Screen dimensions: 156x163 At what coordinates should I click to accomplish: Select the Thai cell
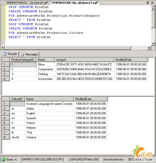coord(49,132)
